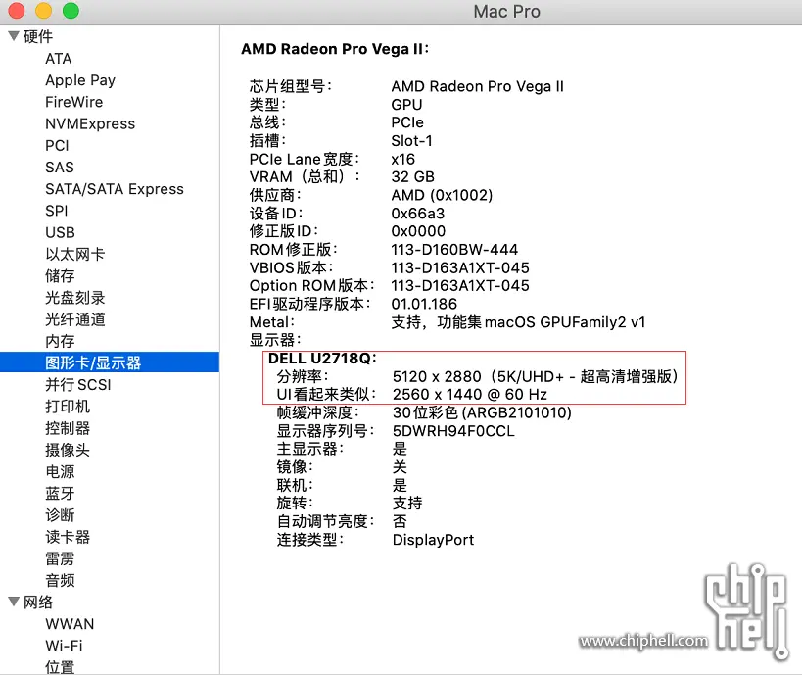Image resolution: width=802 pixels, height=675 pixels.
Task: Select 蓝牙 in the sidebar
Action: click(60, 494)
